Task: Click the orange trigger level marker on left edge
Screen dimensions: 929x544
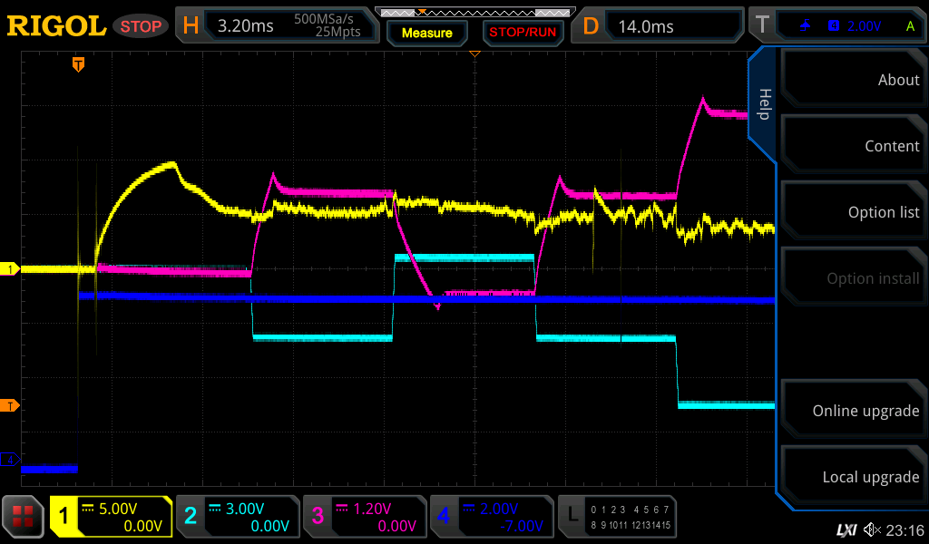Action: pyautogui.click(x=11, y=405)
